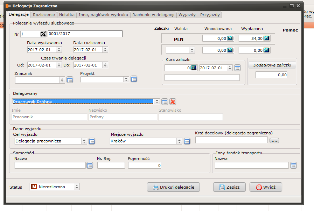Open Projekt list lookup icon
Image resolution: width=314 pixels, height=211 pixels.
coord(134,79)
